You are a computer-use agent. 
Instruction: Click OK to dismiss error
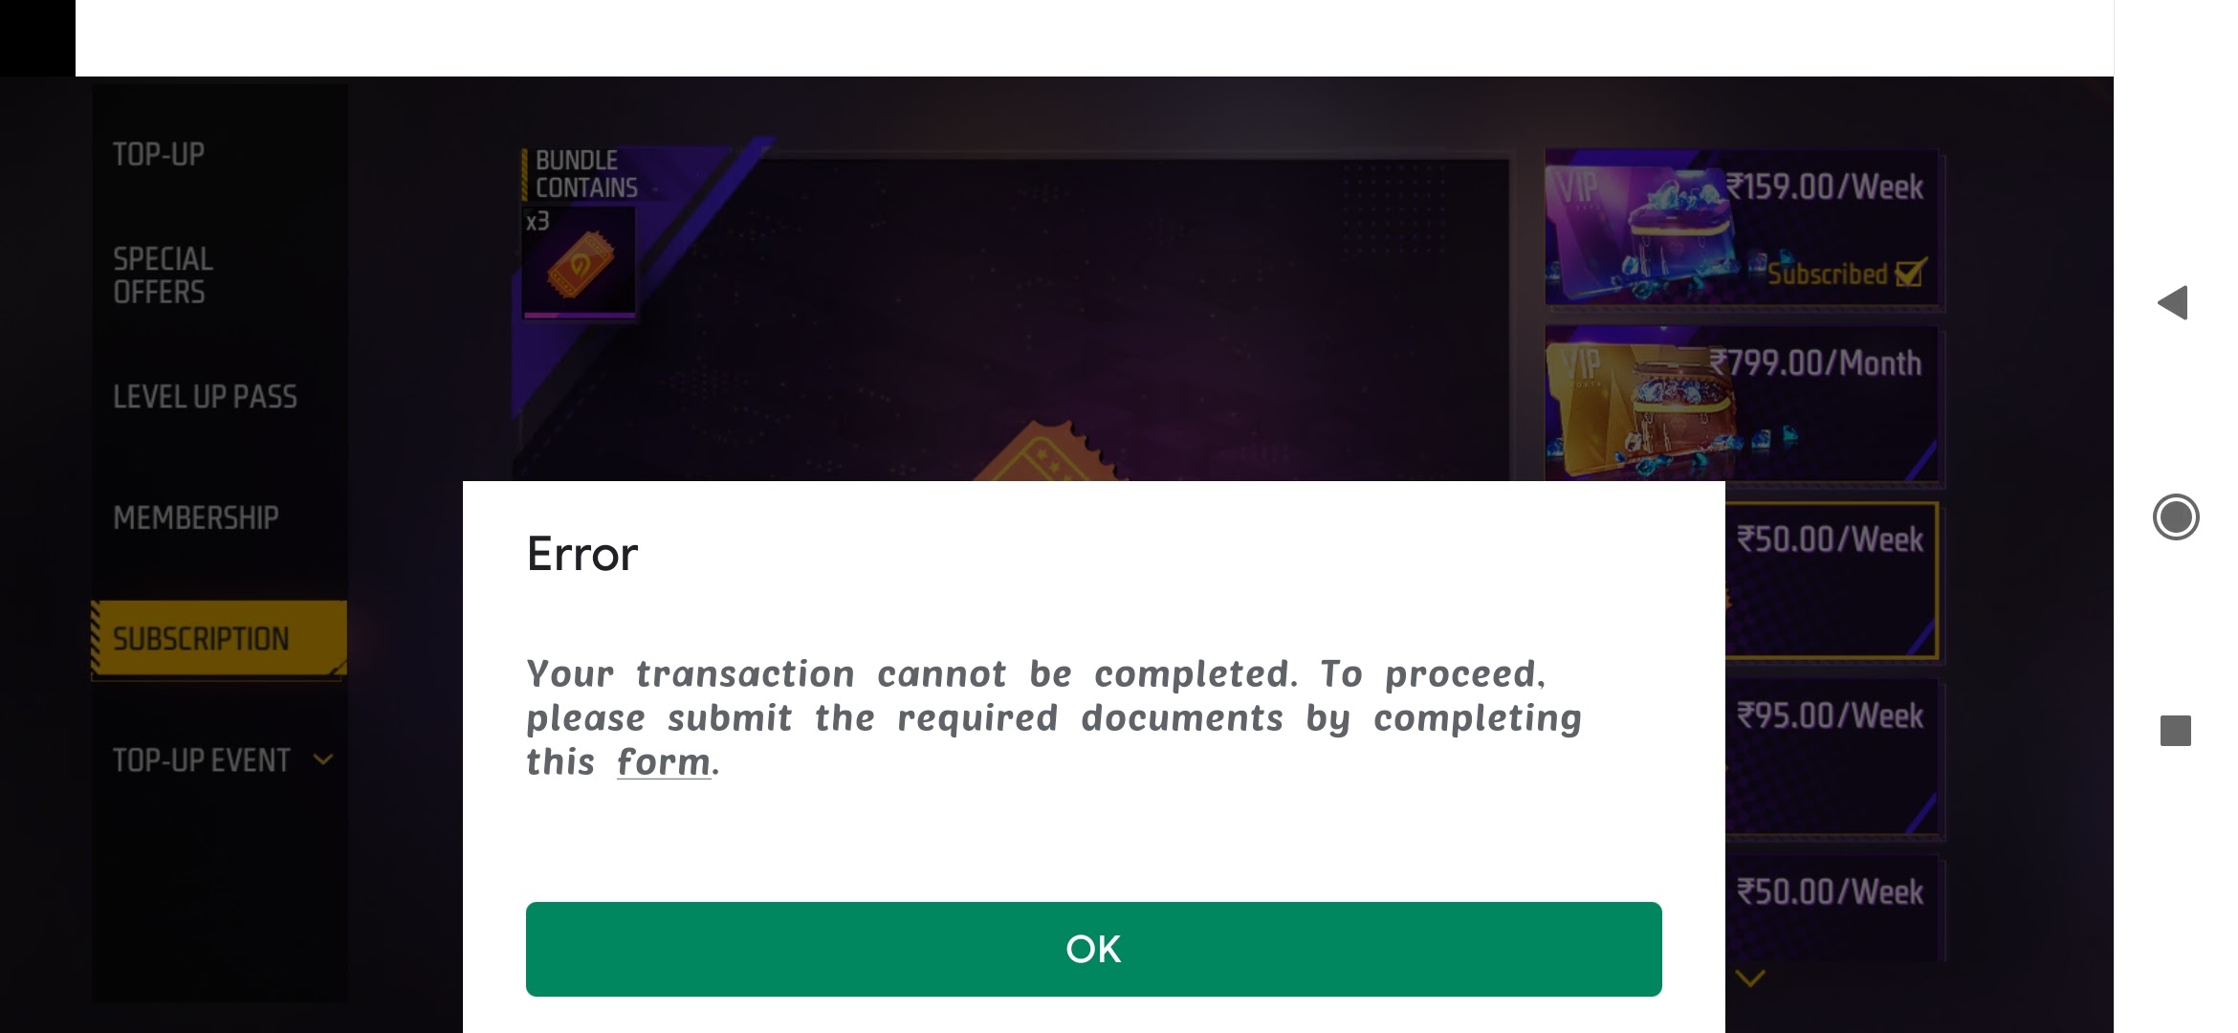1093,949
